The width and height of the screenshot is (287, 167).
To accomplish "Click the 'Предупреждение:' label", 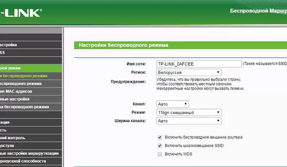I will coord(128,82).
